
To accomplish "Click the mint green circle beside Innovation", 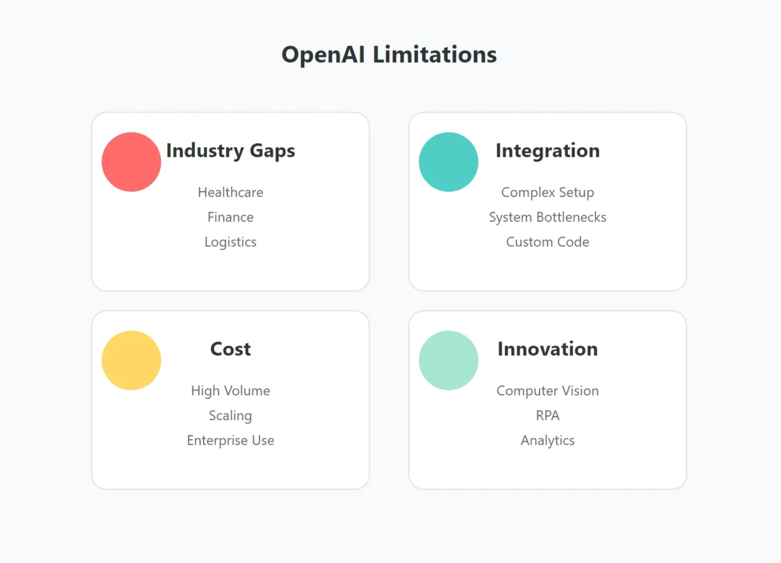I will coord(448,361).
